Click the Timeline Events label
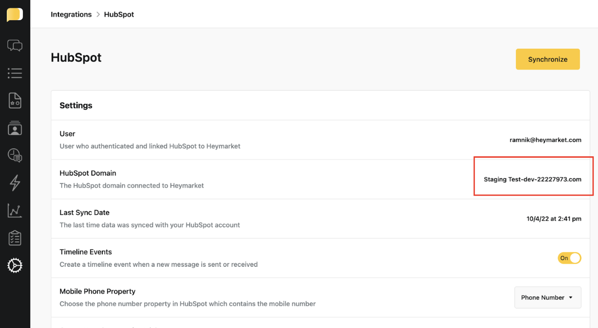The width and height of the screenshot is (598, 328). point(85,252)
